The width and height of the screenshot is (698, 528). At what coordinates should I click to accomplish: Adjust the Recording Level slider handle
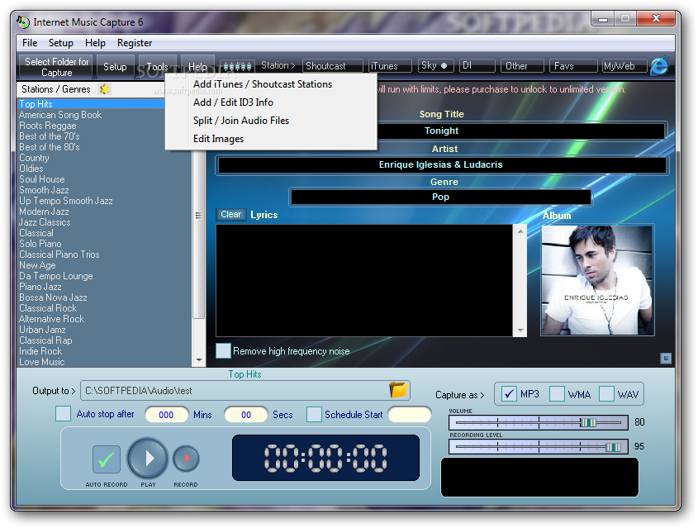(613, 446)
